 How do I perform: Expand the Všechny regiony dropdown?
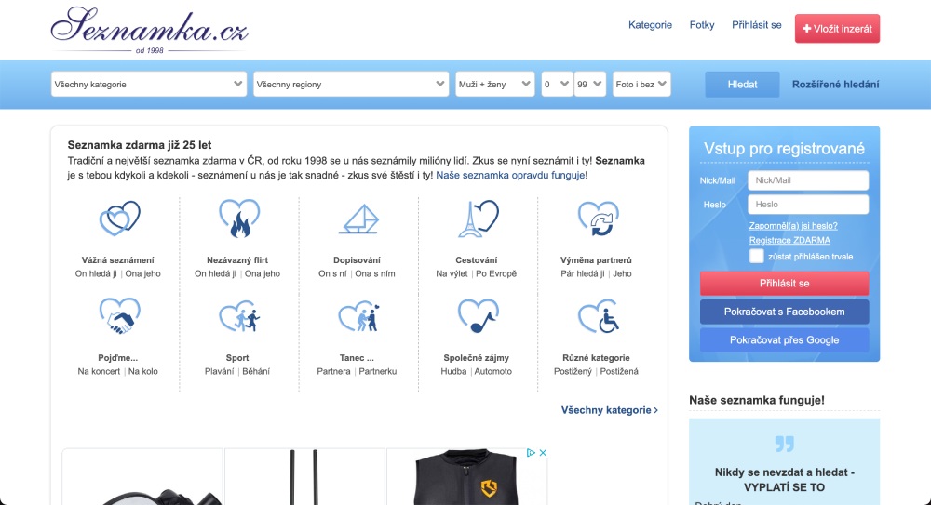point(350,85)
